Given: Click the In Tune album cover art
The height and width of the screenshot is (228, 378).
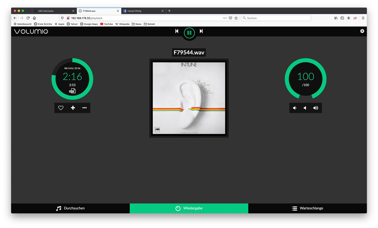Looking at the screenshot, I should point(189,98).
